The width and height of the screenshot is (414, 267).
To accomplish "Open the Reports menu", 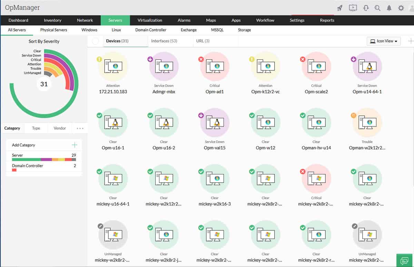I will (x=327, y=20).
